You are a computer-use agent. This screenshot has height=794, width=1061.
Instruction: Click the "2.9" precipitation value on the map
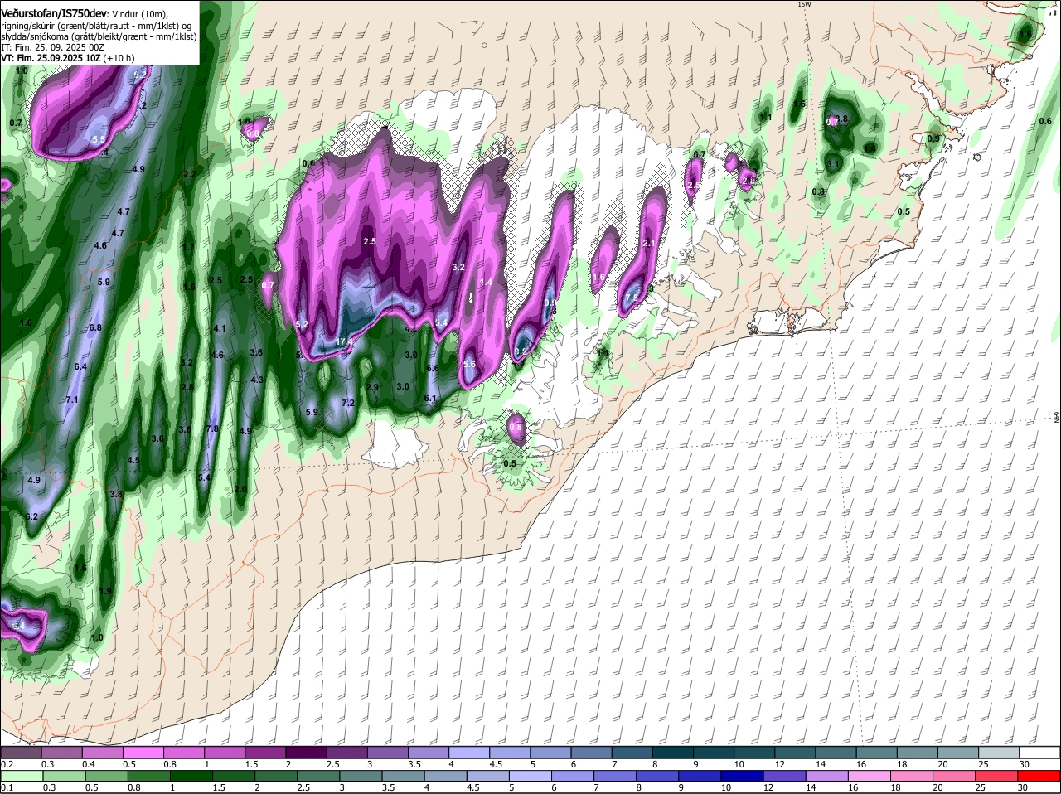[x=372, y=387]
